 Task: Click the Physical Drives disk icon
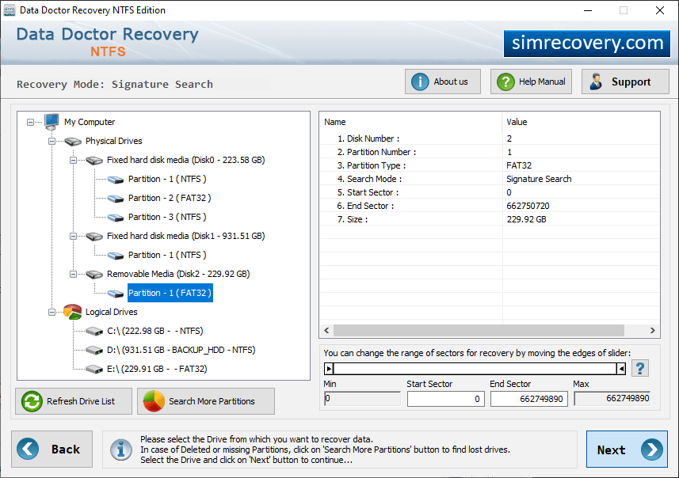click(x=73, y=142)
